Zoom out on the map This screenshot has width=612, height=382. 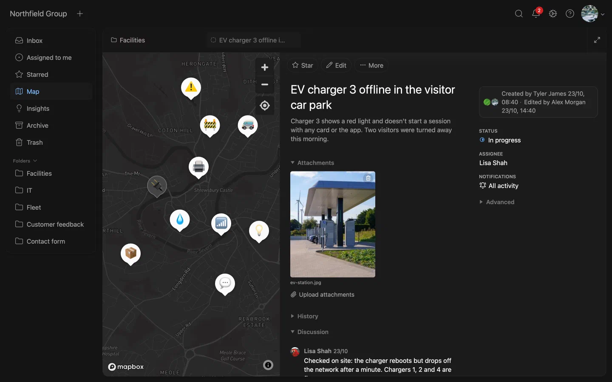[265, 84]
